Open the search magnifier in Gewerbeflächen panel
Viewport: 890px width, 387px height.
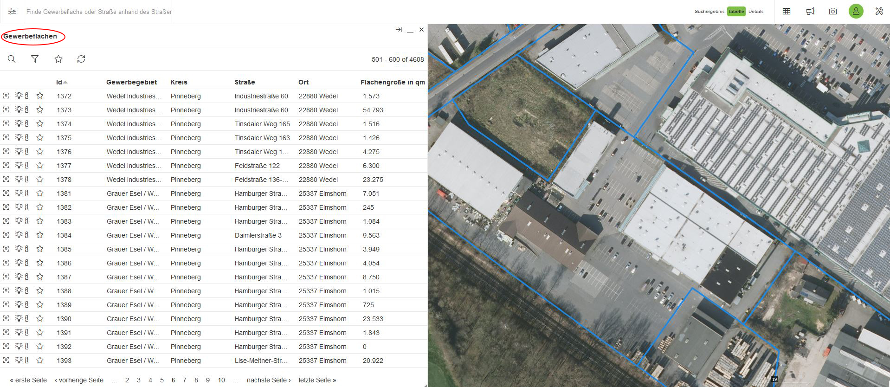point(12,59)
